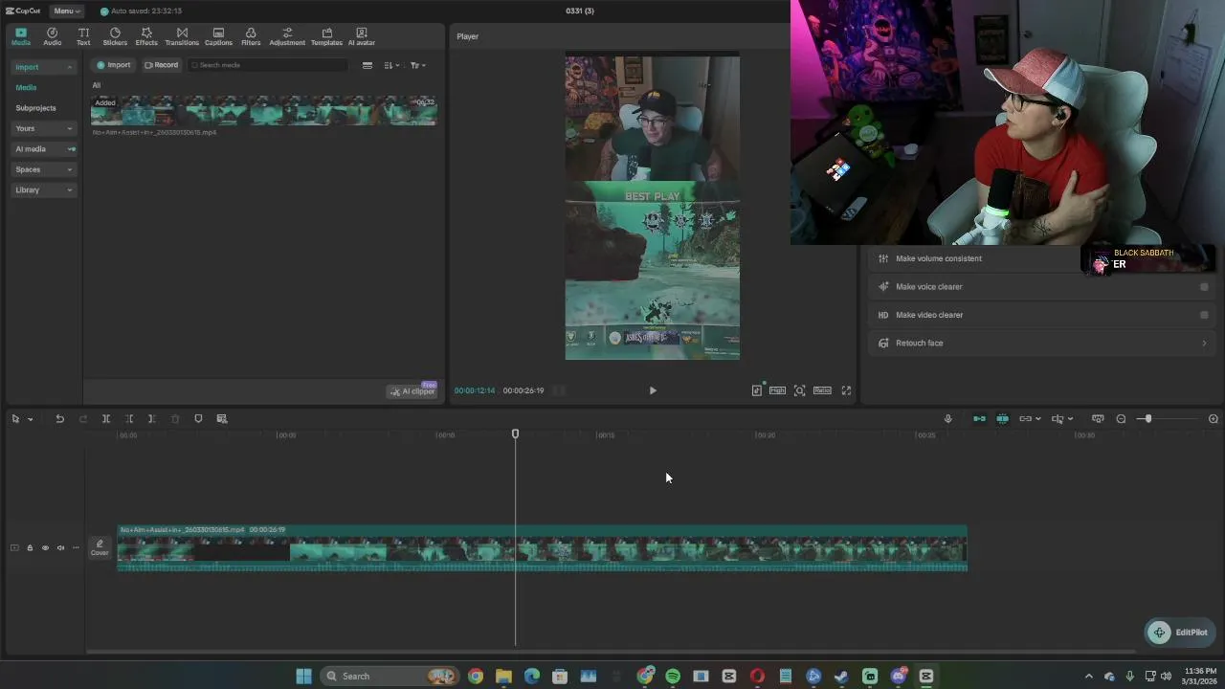Screen dimensions: 1225x689
Task: Open the Templates panel icon
Action: (x=326, y=36)
